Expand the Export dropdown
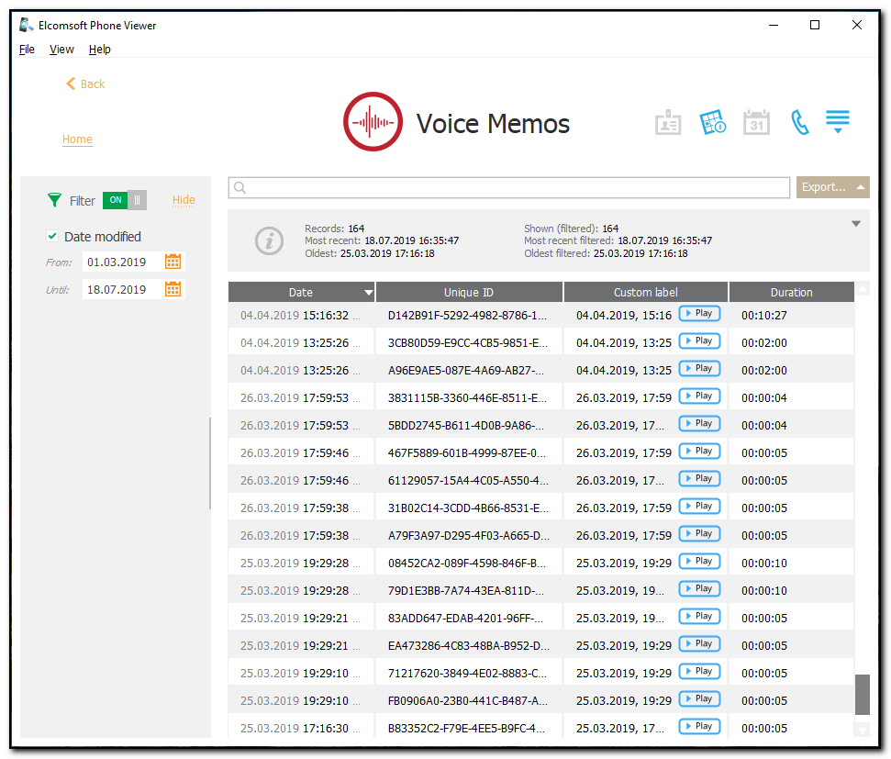This screenshot has height=759, width=891. click(x=831, y=187)
